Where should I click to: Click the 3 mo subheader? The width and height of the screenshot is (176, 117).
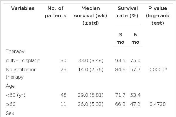pyautogui.click(x=120, y=38)
